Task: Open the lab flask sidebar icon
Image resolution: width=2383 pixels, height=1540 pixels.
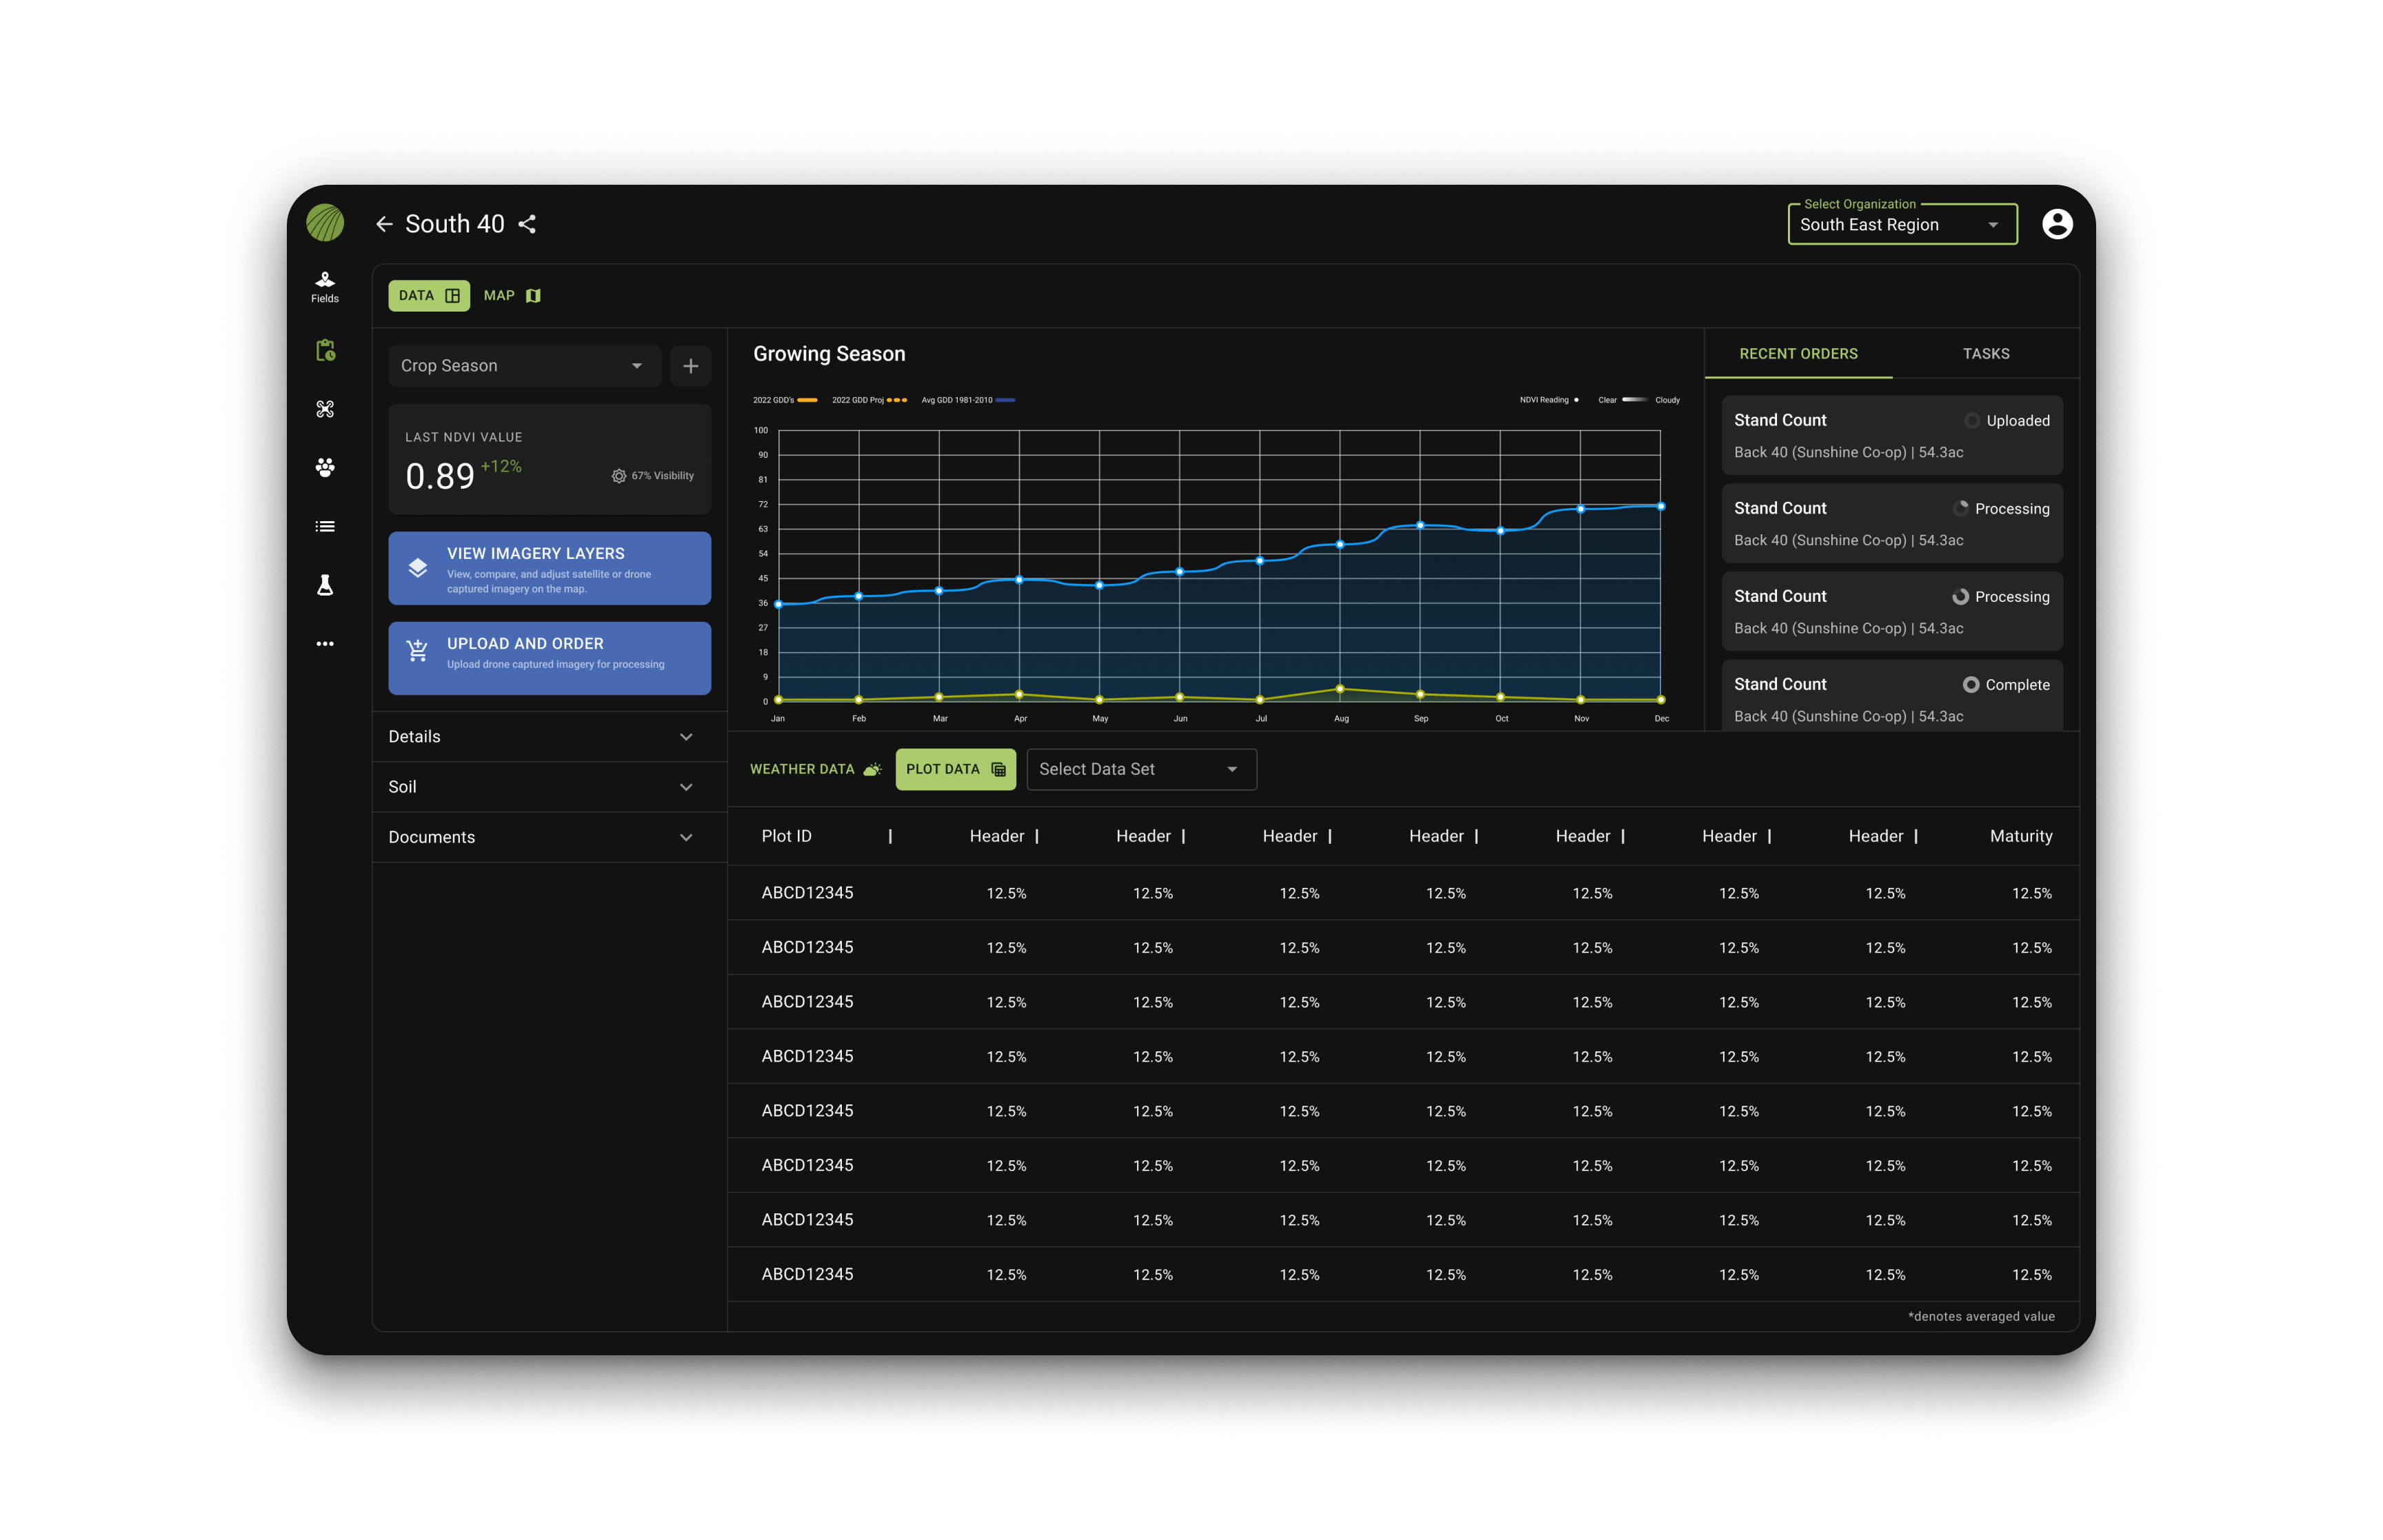Action: click(x=325, y=585)
